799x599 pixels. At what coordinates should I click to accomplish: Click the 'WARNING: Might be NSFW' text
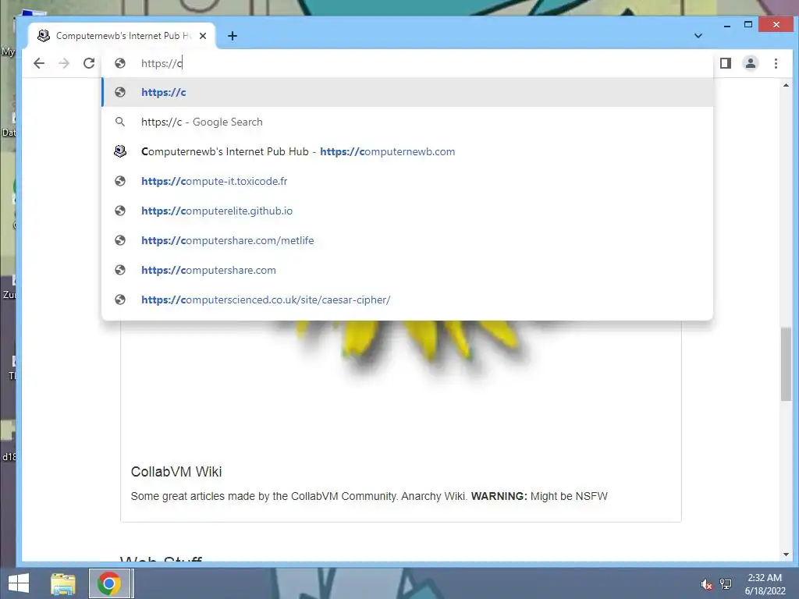coord(539,496)
